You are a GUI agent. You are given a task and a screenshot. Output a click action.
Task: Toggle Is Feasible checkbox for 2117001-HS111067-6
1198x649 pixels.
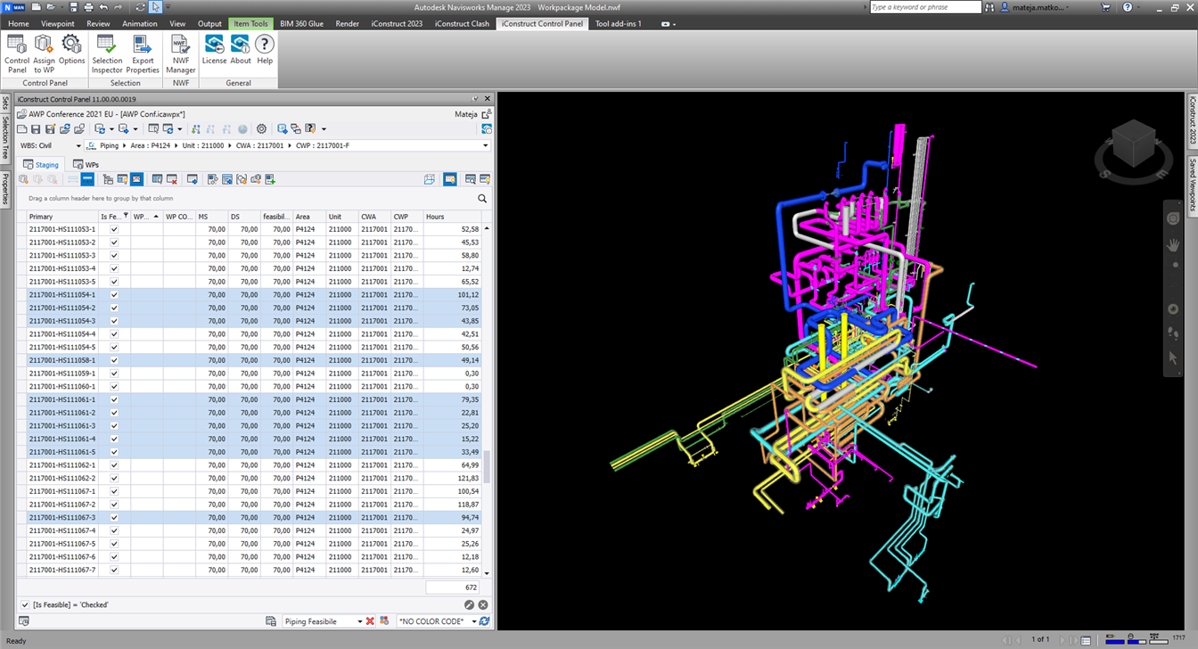click(x=114, y=557)
